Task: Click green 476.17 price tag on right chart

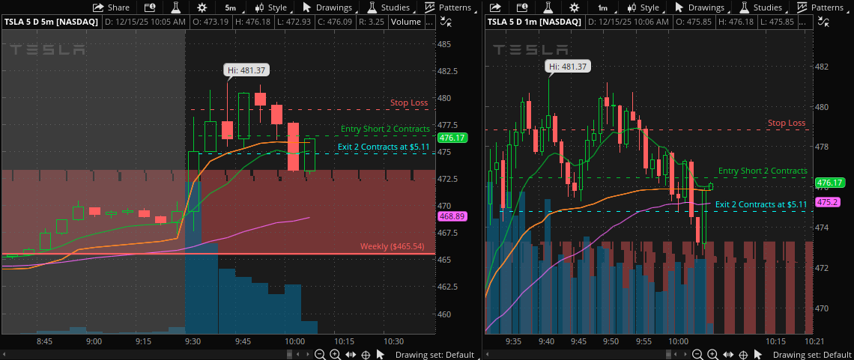Action: coord(829,183)
